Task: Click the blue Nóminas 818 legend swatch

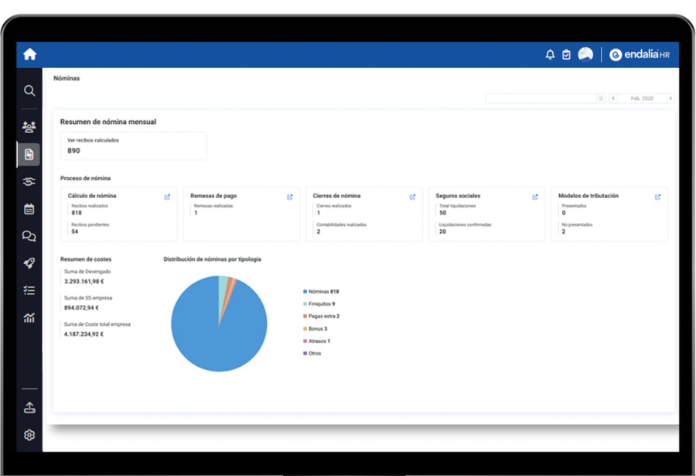Action: click(305, 292)
